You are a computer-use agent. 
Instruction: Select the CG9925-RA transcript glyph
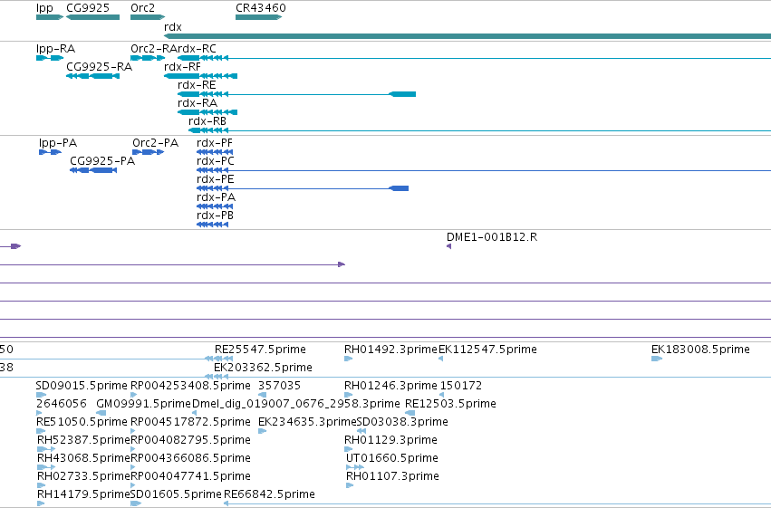(x=93, y=76)
